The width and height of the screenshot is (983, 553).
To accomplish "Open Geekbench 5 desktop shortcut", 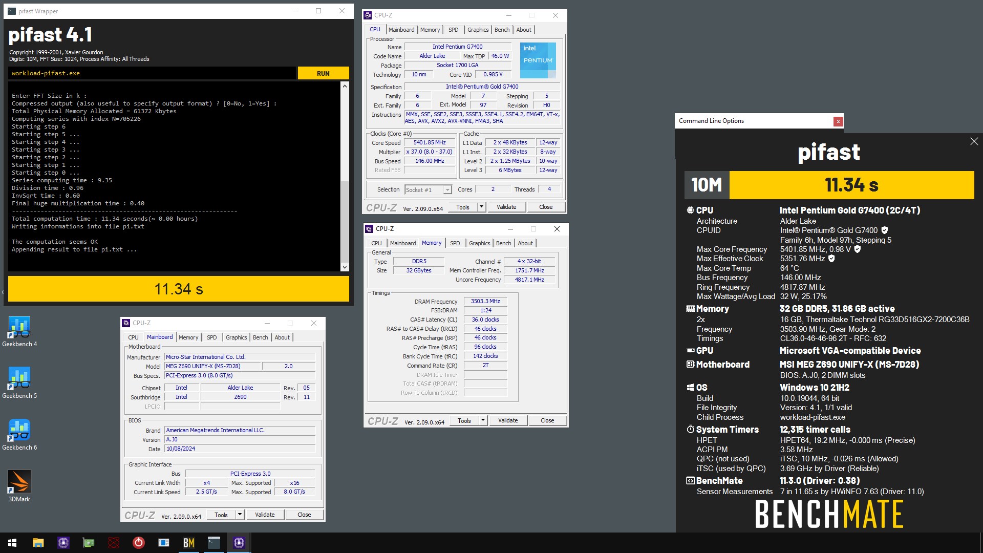I will click(x=19, y=383).
